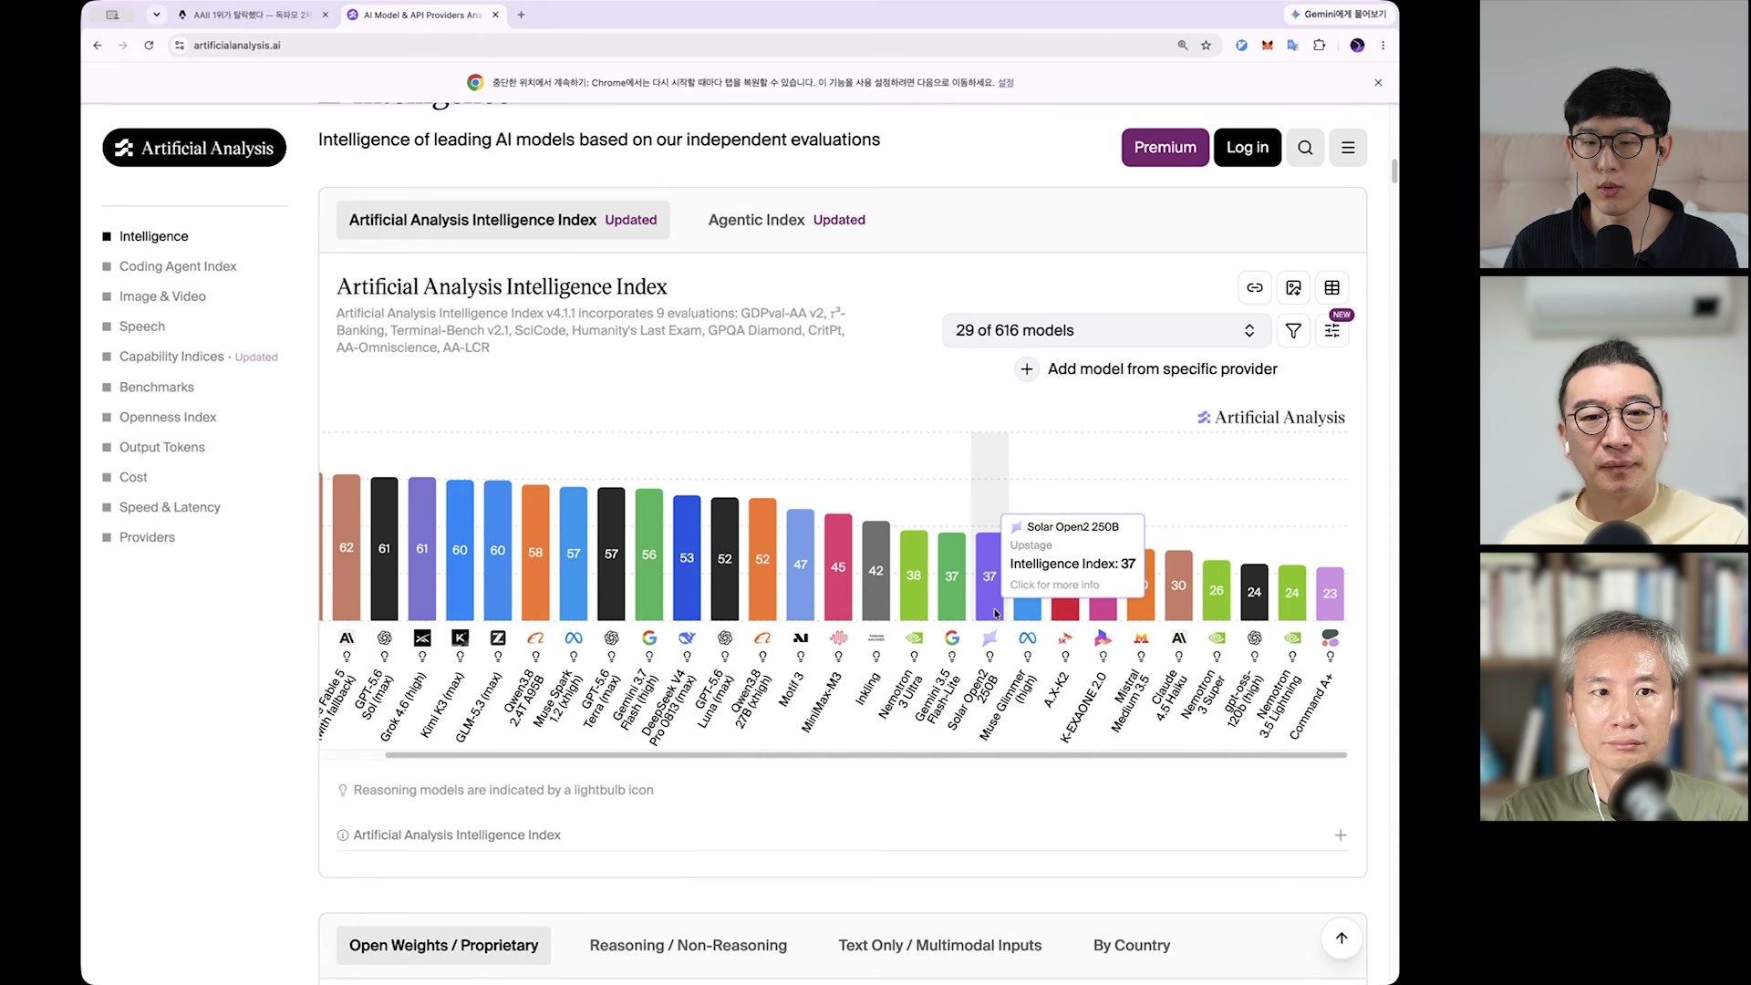Switch to the By Country tab
Image resolution: width=1751 pixels, height=985 pixels.
point(1132,946)
